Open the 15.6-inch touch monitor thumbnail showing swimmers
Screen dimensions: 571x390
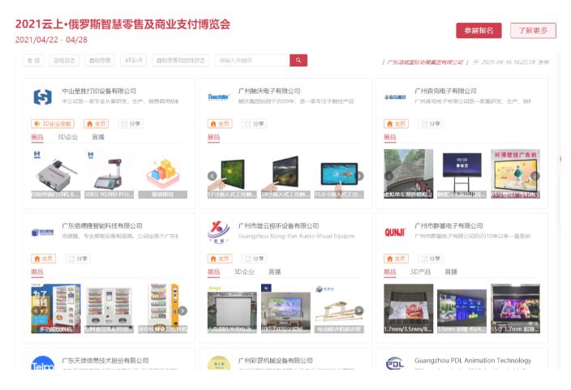(x=339, y=174)
